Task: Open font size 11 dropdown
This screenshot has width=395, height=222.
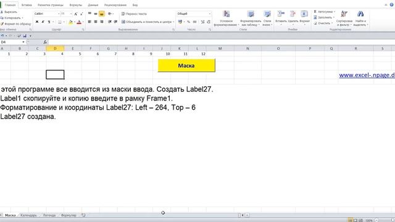Action: coord(71,14)
